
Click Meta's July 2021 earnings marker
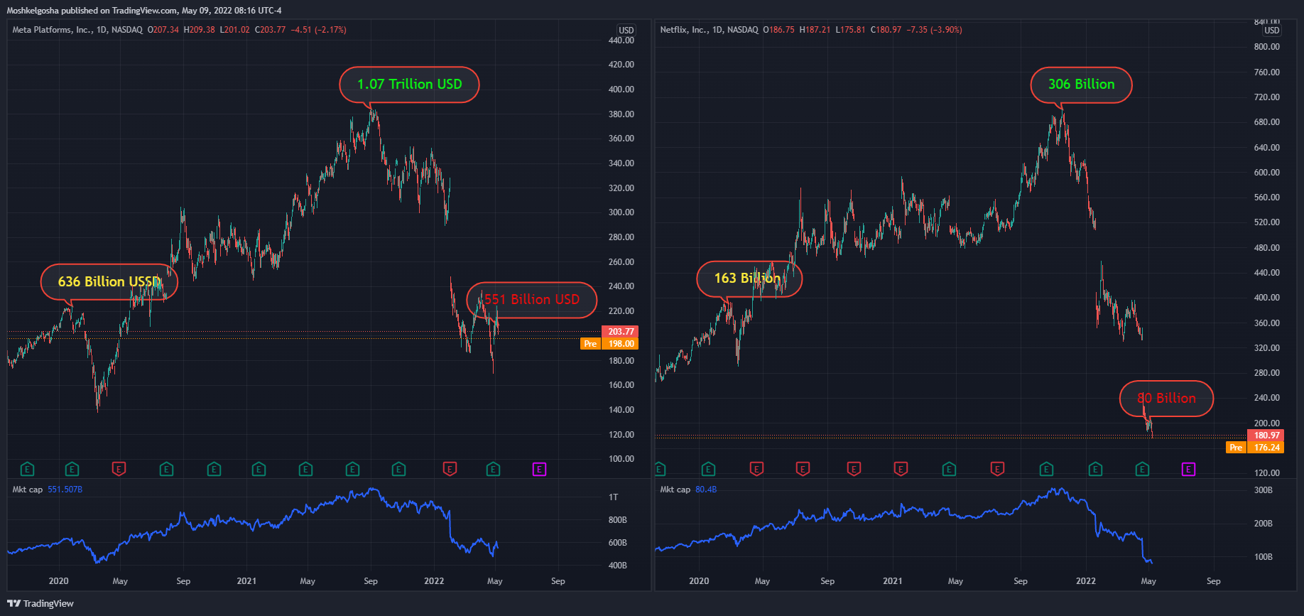(x=352, y=469)
